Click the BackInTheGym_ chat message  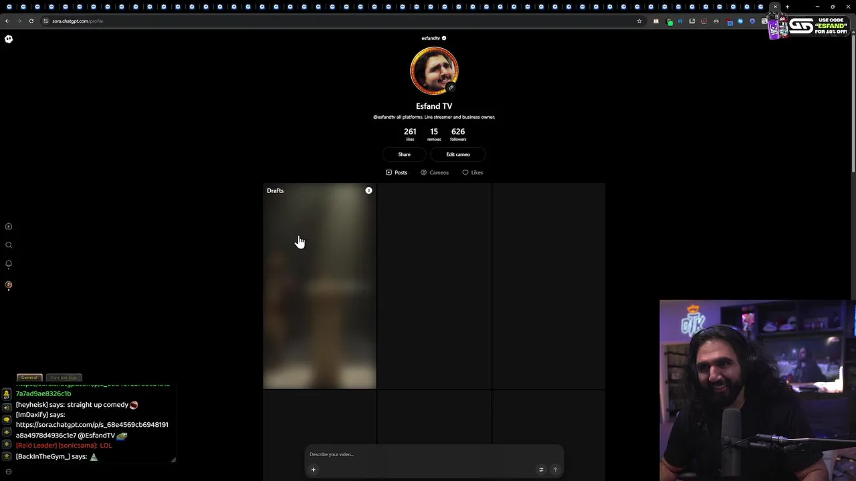57,456
